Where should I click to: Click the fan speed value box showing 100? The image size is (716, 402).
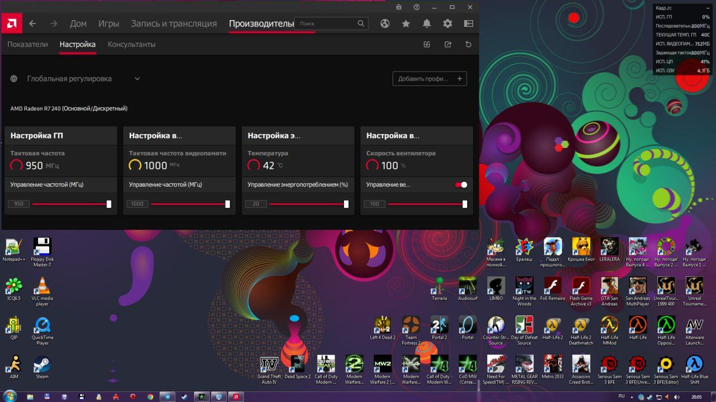click(x=374, y=204)
